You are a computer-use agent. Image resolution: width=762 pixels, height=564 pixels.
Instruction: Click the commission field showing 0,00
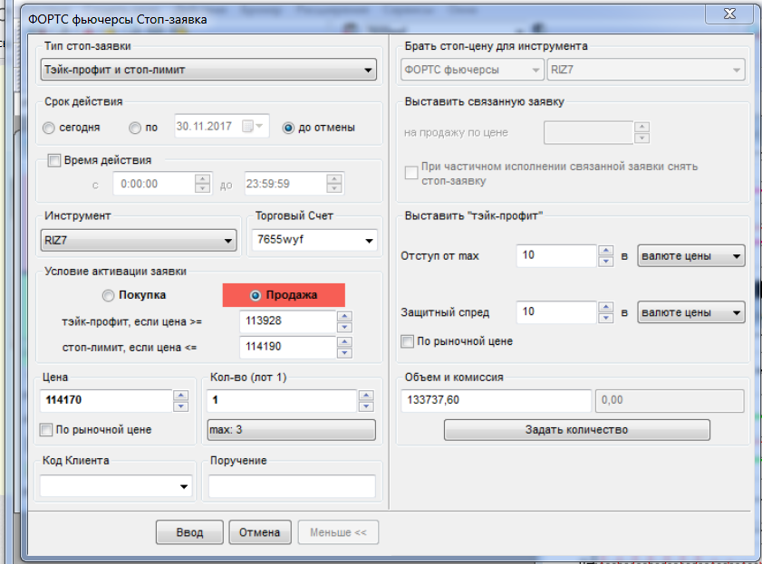point(670,400)
